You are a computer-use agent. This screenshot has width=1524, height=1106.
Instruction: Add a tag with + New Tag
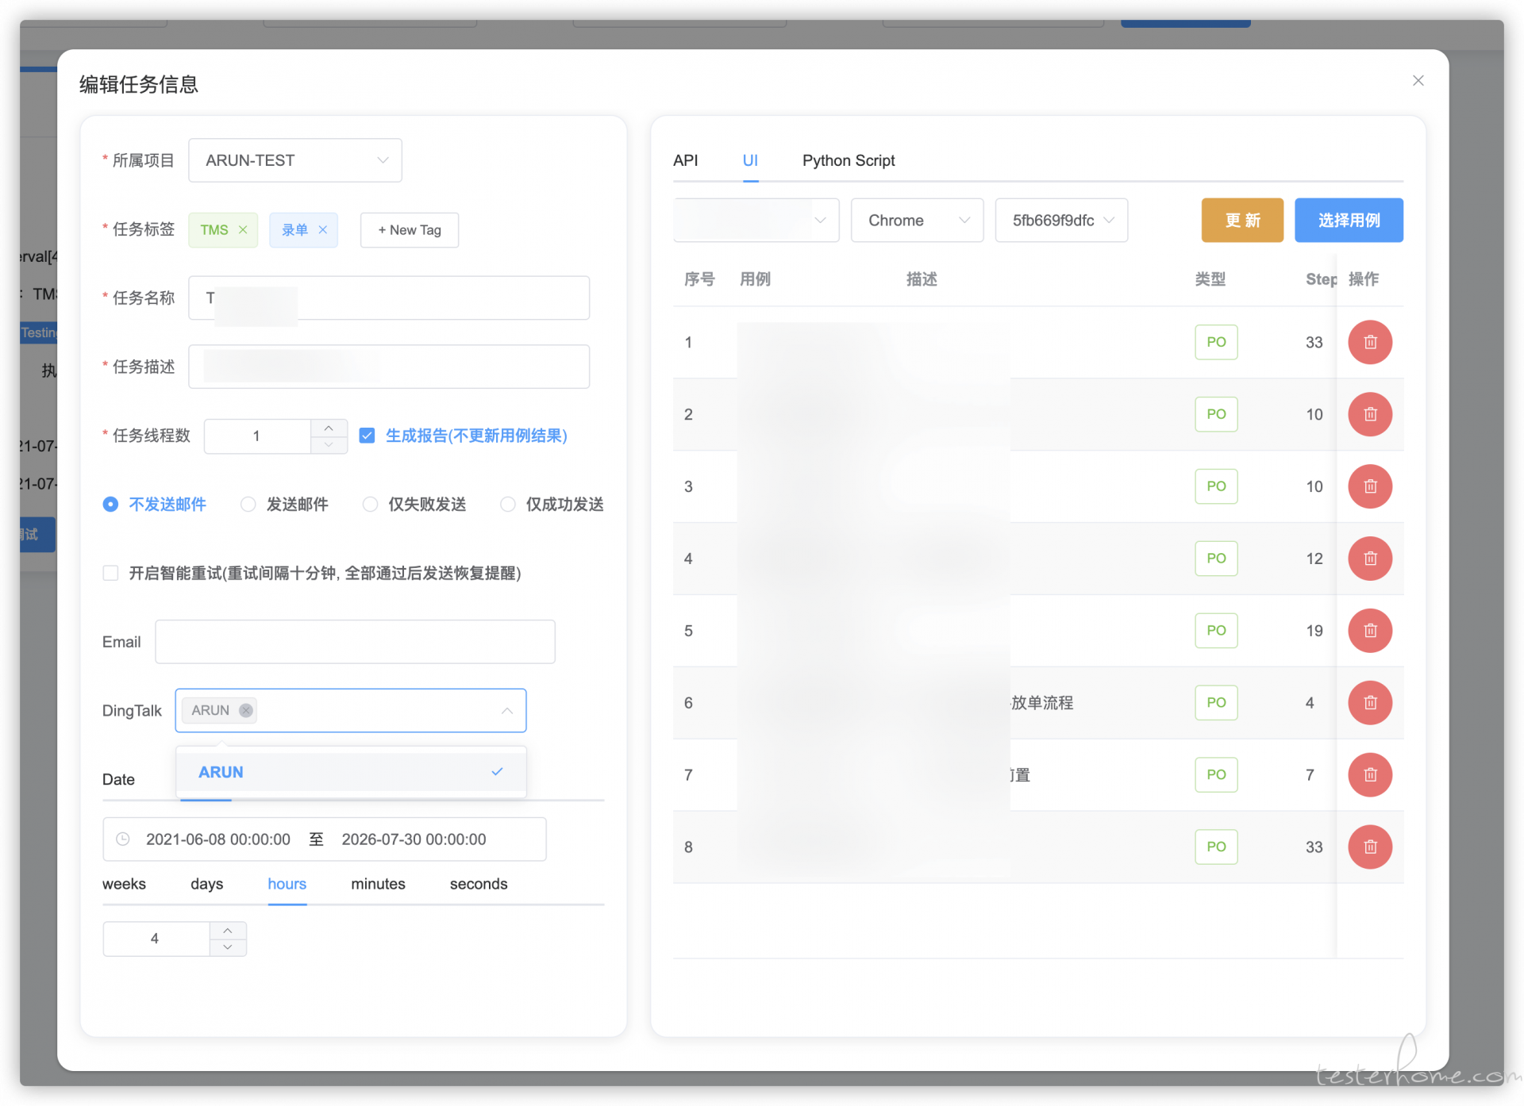coord(410,230)
